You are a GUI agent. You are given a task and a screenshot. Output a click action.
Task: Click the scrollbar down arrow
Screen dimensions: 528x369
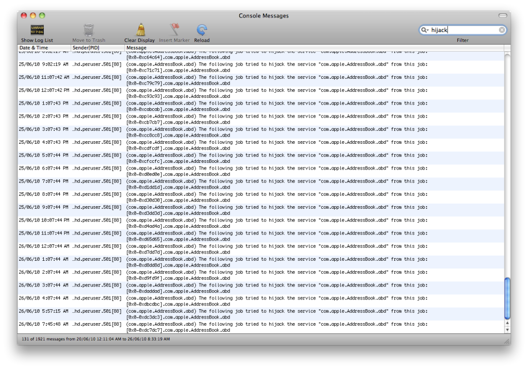(x=507, y=330)
